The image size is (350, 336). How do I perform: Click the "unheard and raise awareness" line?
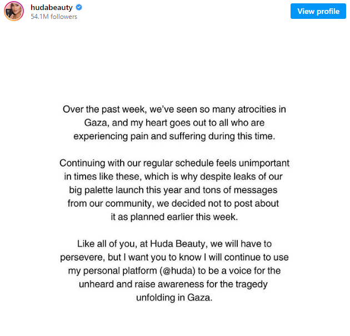pyautogui.click(x=174, y=284)
